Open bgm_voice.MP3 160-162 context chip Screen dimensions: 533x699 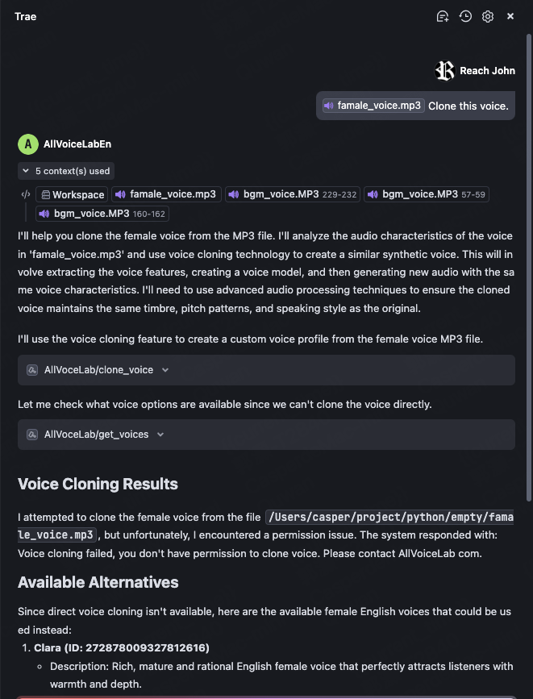[102, 214]
